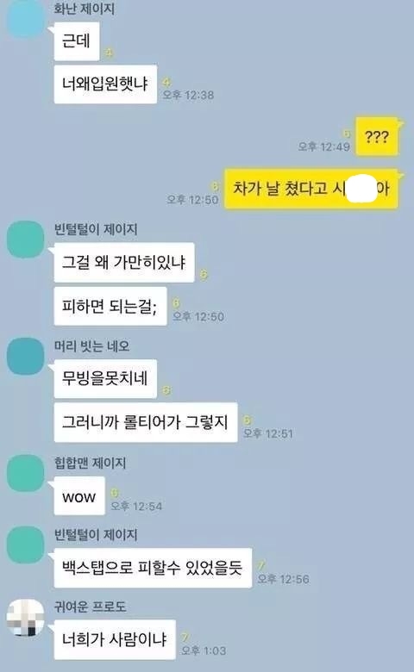
Task: Select the yellow 차가 날 쳤다고 message
Action: (x=311, y=189)
